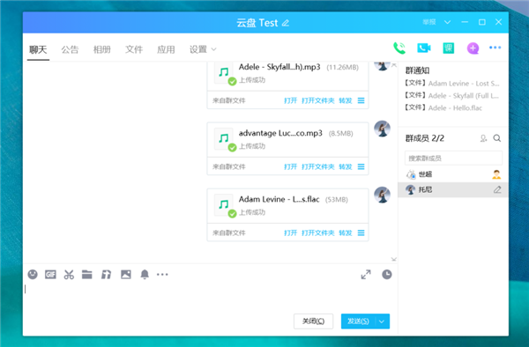The height and width of the screenshot is (347, 529).
Task: Select the scissors screenshot tool
Action: click(69, 275)
